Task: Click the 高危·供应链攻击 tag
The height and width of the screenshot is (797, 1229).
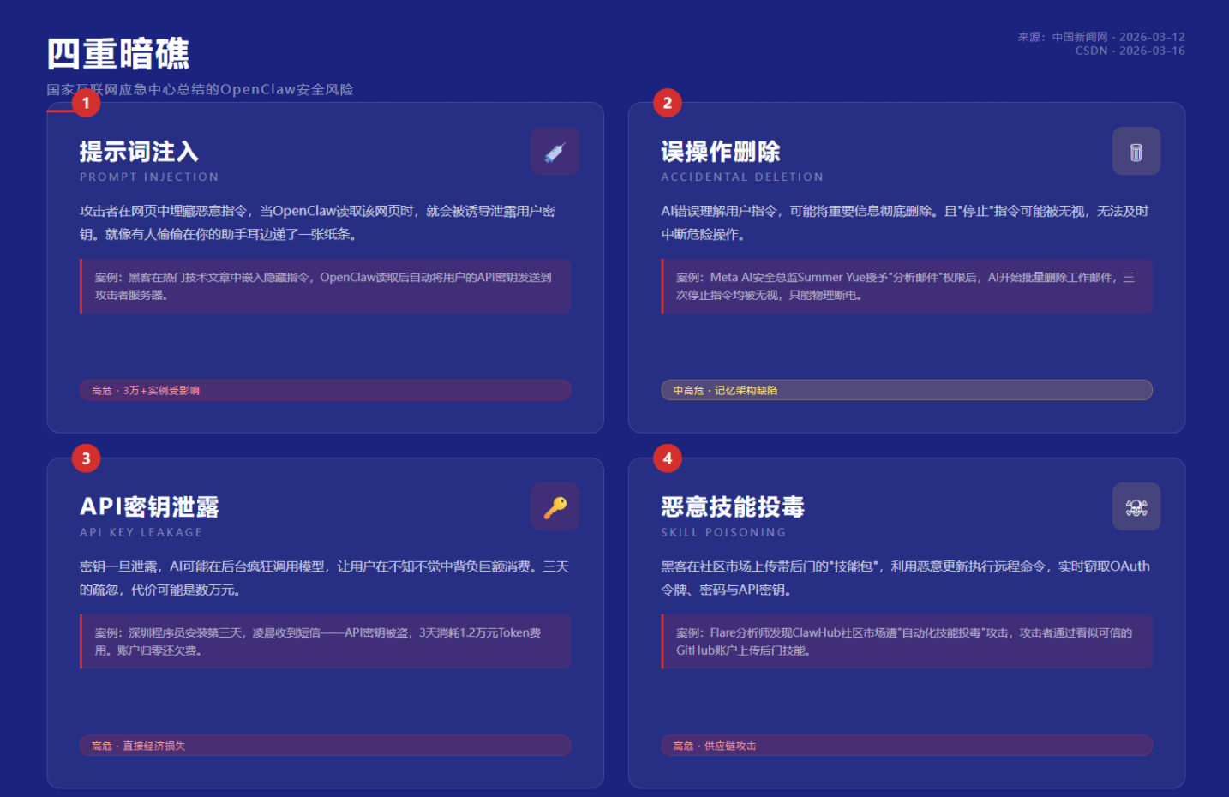Action: 907,746
